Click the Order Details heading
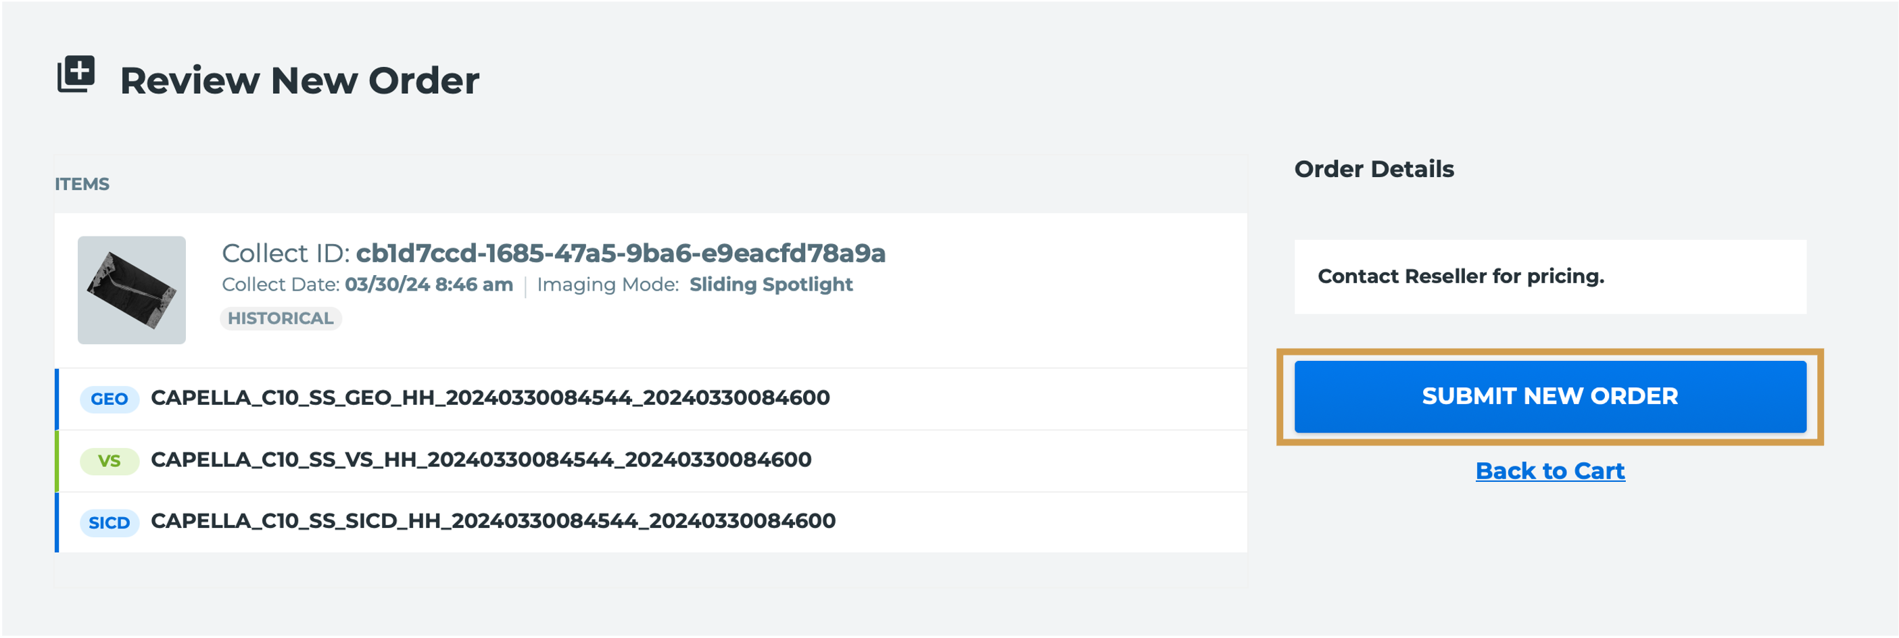Viewport: 1899px width, 638px height. pos(1374,170)
